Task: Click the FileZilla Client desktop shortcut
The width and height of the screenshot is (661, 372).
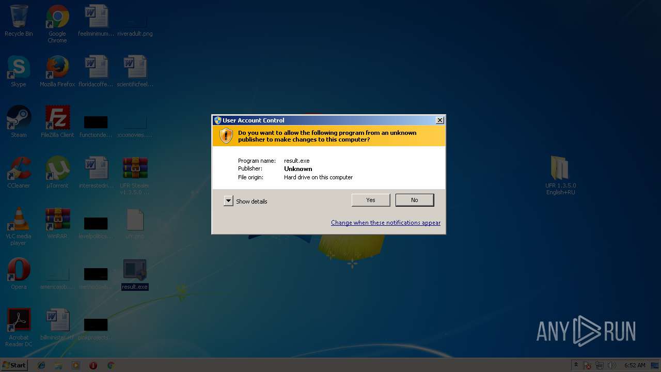Action: (x=57, y=122)
